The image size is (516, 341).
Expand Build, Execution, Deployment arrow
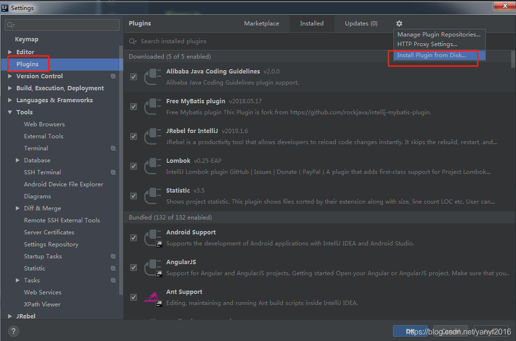(x=10, y=88)
